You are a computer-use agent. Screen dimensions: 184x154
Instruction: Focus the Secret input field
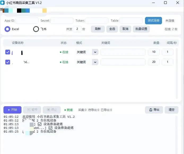click(62, 21)
